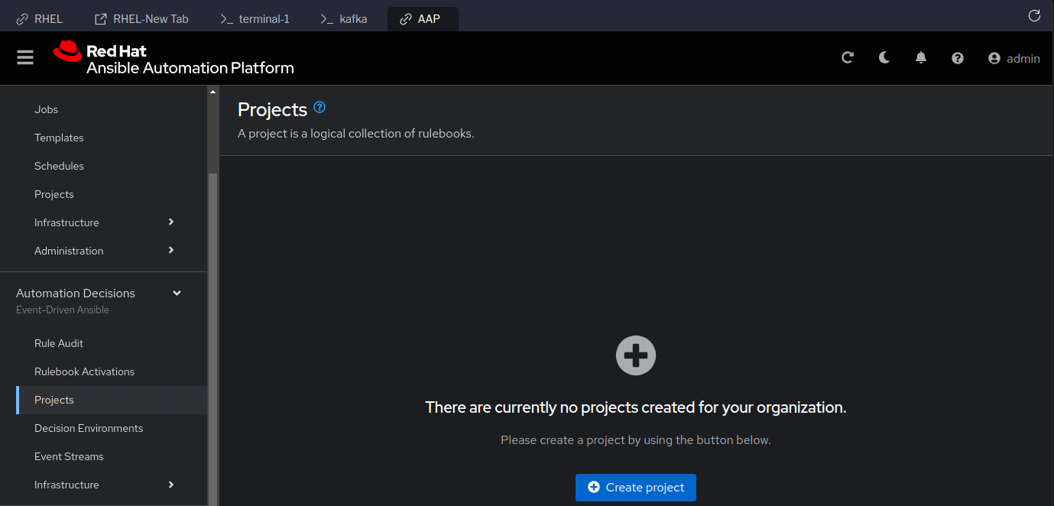Click the Red Hat Ansible Automation Platform logo

(174, 59)
